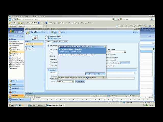Open the eService favorites link
The width and height of the screenshot is (163, 122).
coord(41,23)
